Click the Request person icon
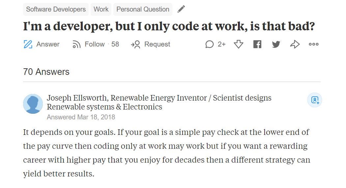This screenshot has width=346, height=188. pyautogui.click(x=135, y=44)
